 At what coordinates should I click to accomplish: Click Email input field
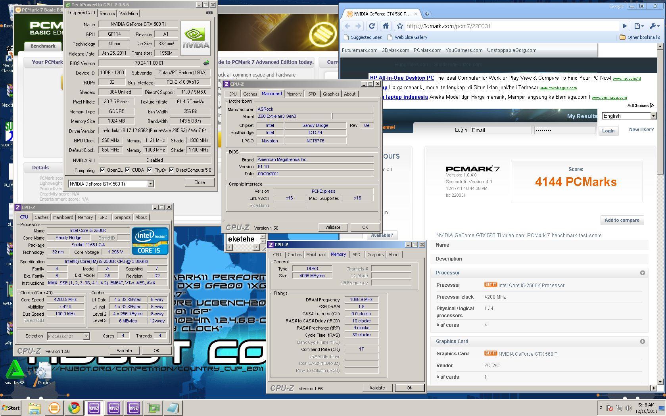pyautogui.click(x=501, y=130)
